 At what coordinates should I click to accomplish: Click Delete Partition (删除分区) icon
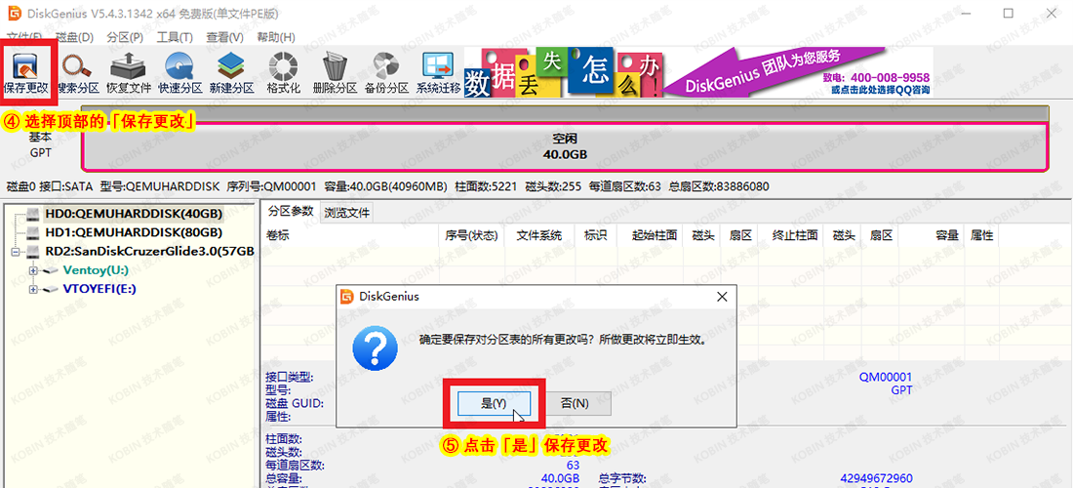pos(335,73)
